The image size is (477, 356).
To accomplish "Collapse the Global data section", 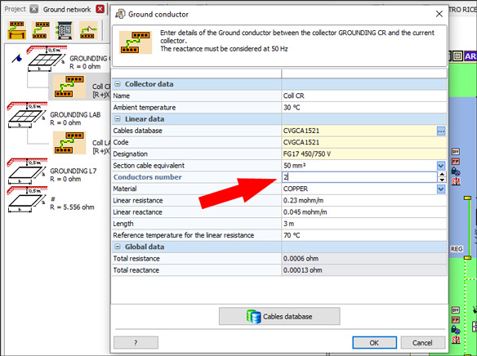I will point(118,247).
